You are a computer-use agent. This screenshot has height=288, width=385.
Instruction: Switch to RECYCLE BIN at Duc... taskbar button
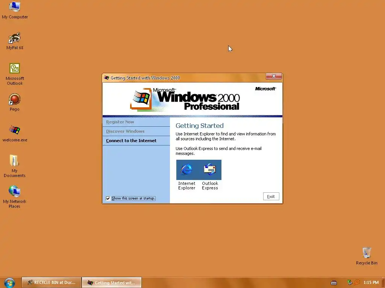click(51, 282)
